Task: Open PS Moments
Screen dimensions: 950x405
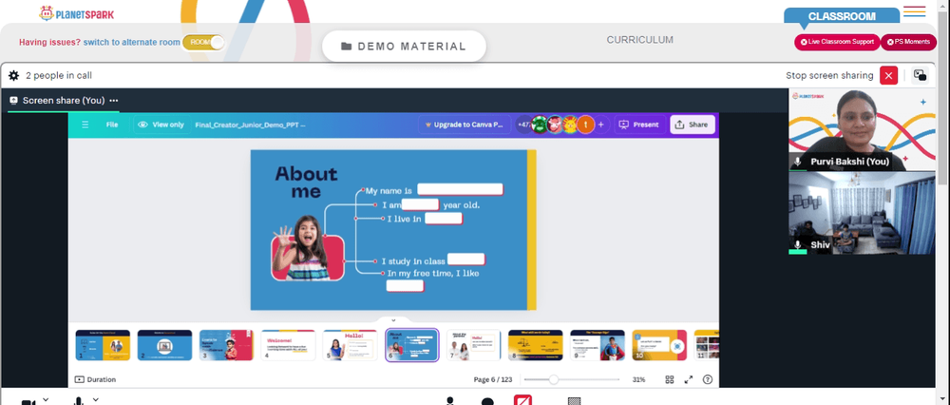Action: pos(908,42)
